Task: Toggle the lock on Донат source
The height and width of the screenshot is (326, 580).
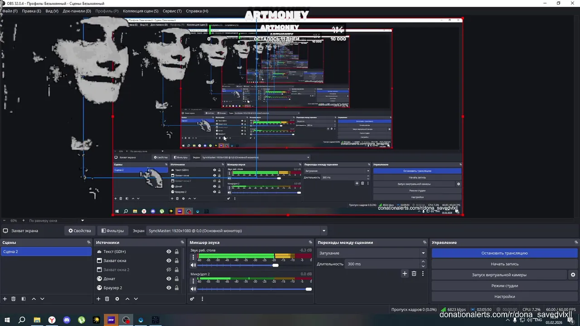Action: [x=177, y=279]
